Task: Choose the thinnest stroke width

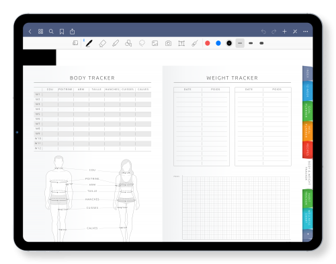Action: click(x=240, y=43)
